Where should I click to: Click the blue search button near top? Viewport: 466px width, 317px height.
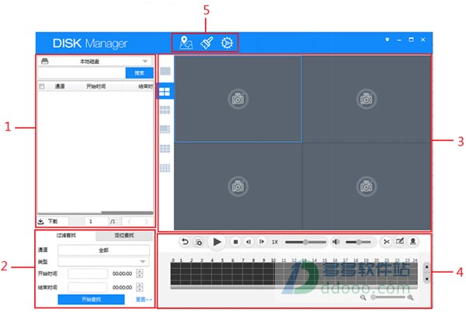pos(139,73)
